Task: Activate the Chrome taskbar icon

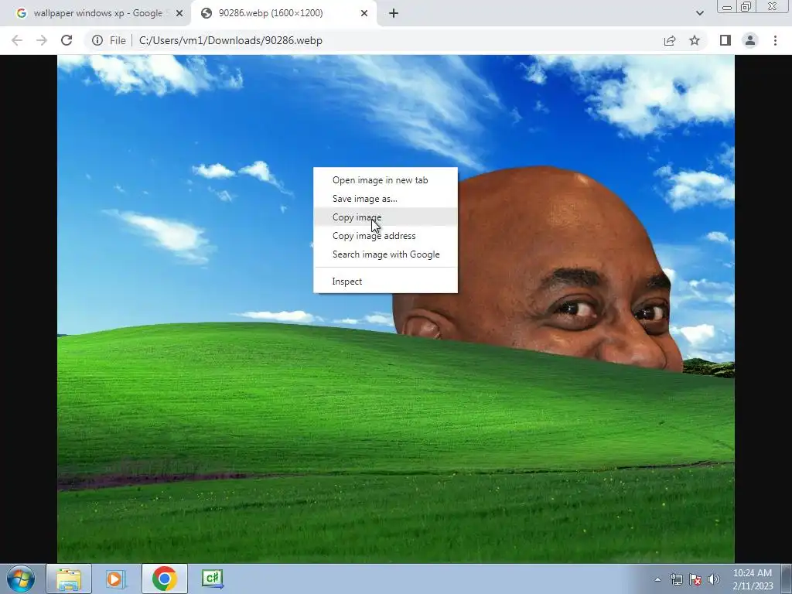Action: (x=164, y=579)
